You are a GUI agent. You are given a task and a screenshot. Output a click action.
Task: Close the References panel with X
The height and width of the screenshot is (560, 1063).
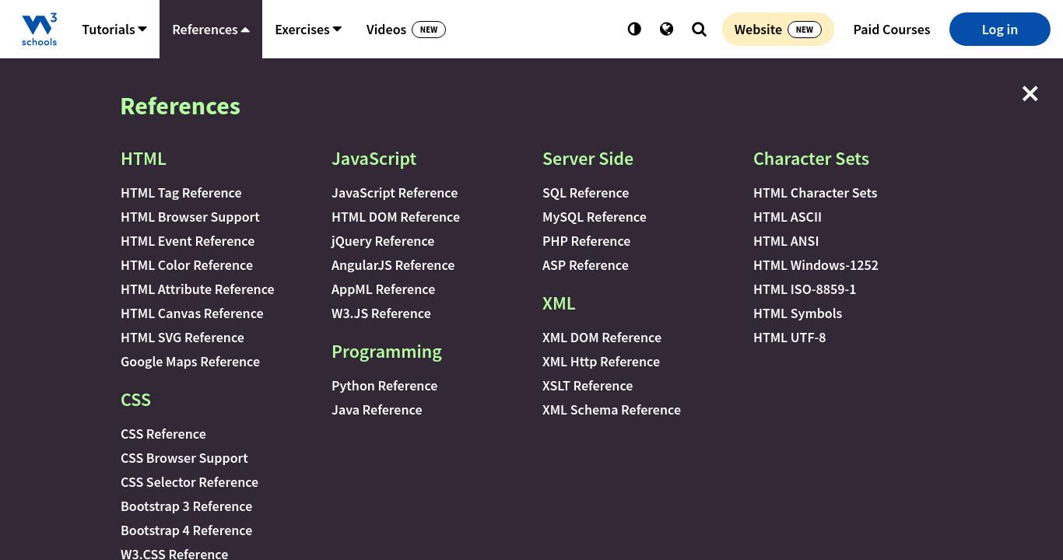1030,94
